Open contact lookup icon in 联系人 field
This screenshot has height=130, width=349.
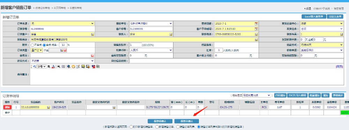pyautogui.click(x=171, y=34)
